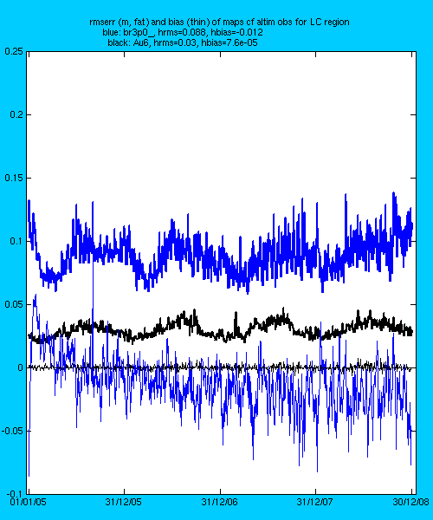
Task: Click the y-axis label 0.1
Action: click(16, 241)
